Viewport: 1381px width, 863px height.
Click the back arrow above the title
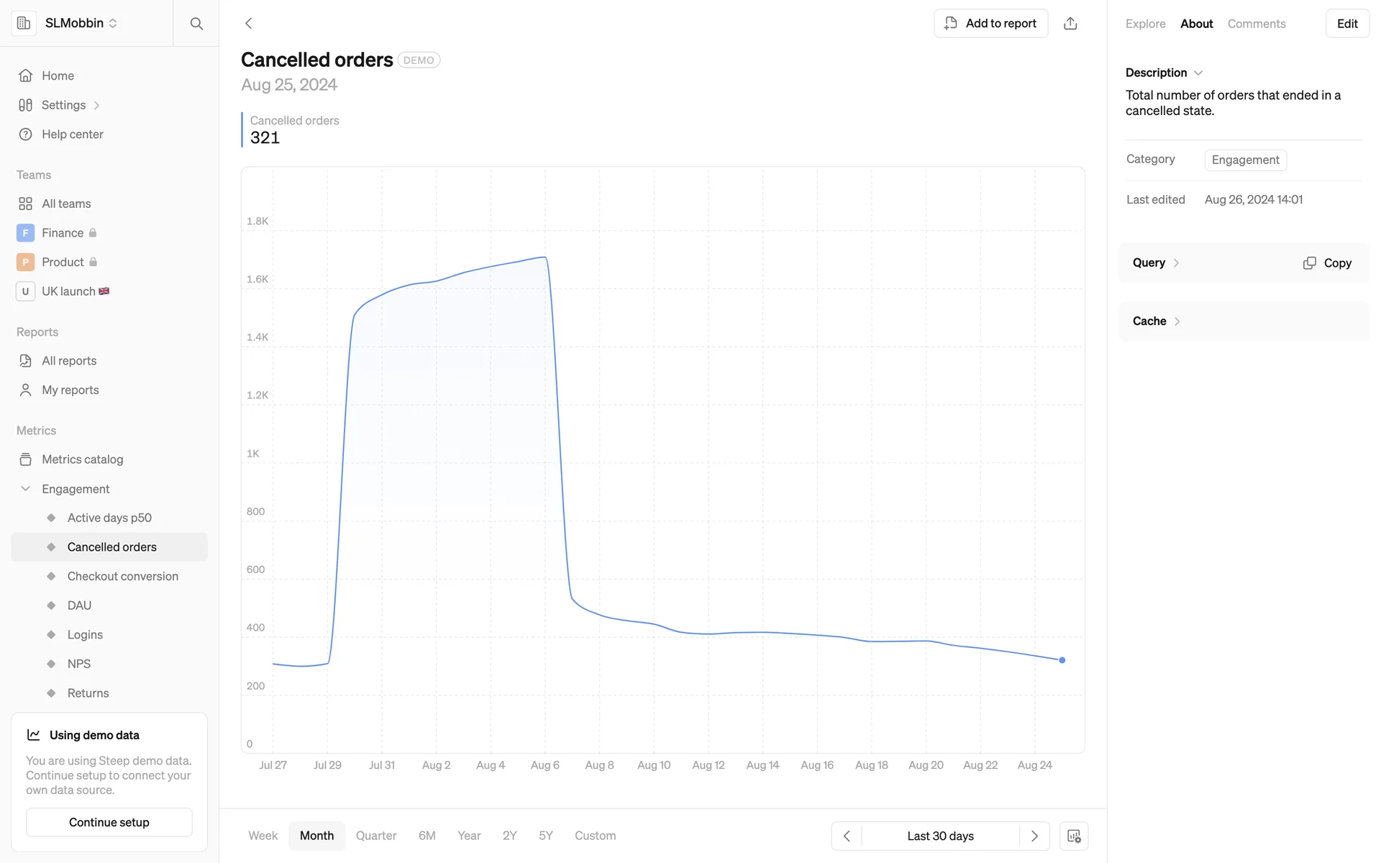(x=249, y=24)
